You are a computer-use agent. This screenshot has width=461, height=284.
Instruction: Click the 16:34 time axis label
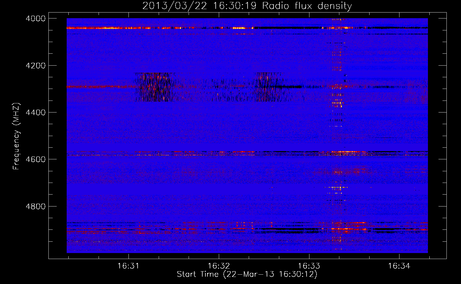click(x=399, y=266)
